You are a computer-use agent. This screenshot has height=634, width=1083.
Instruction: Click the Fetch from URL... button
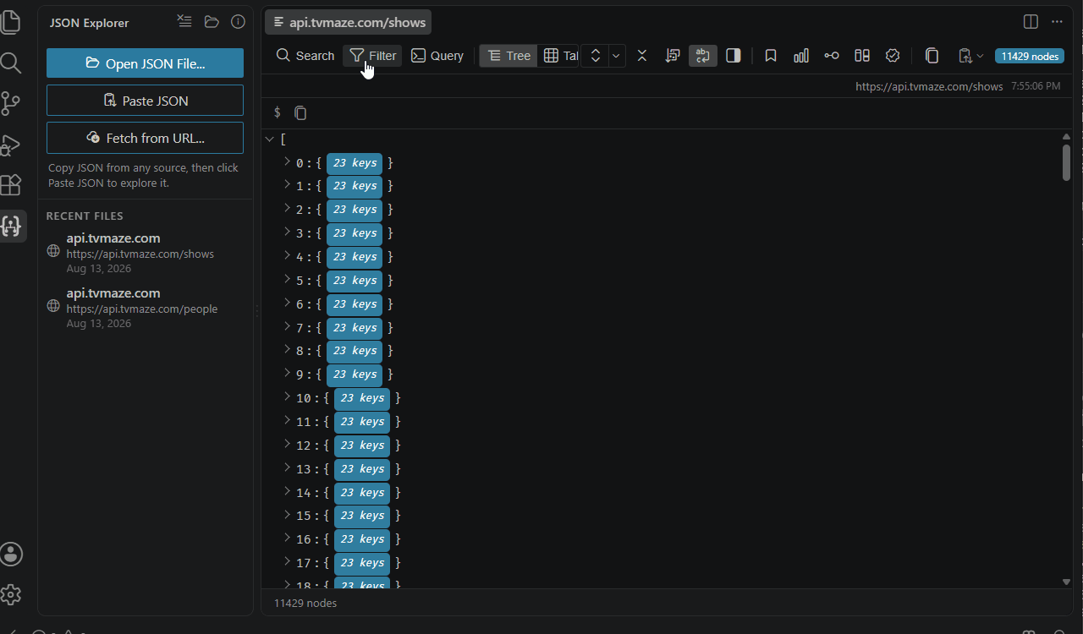145,138
